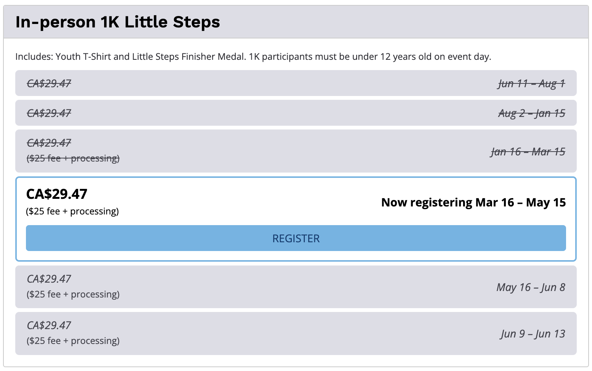Click the "1K participants must be under 12" notice
The width and height of the screenshot is (592, 371).
(x=370, y=57)
